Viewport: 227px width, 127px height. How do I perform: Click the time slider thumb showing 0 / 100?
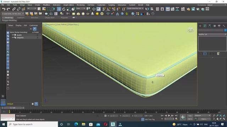[13, 108]
